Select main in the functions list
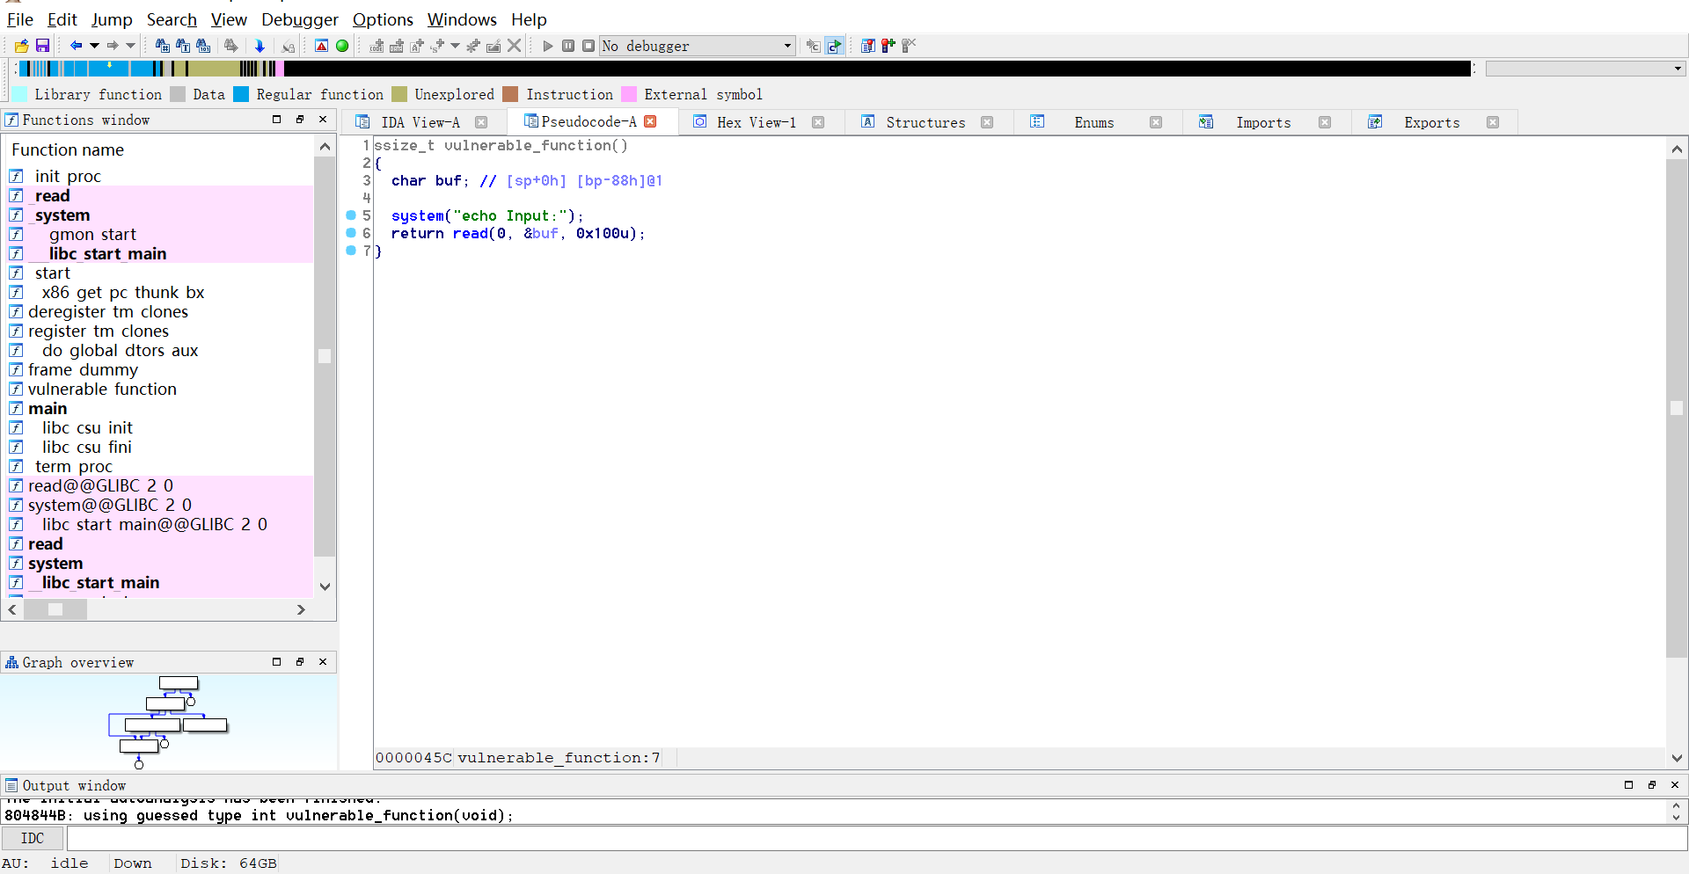The width and height of the screenshot is (1689, 874). point(48,408)
